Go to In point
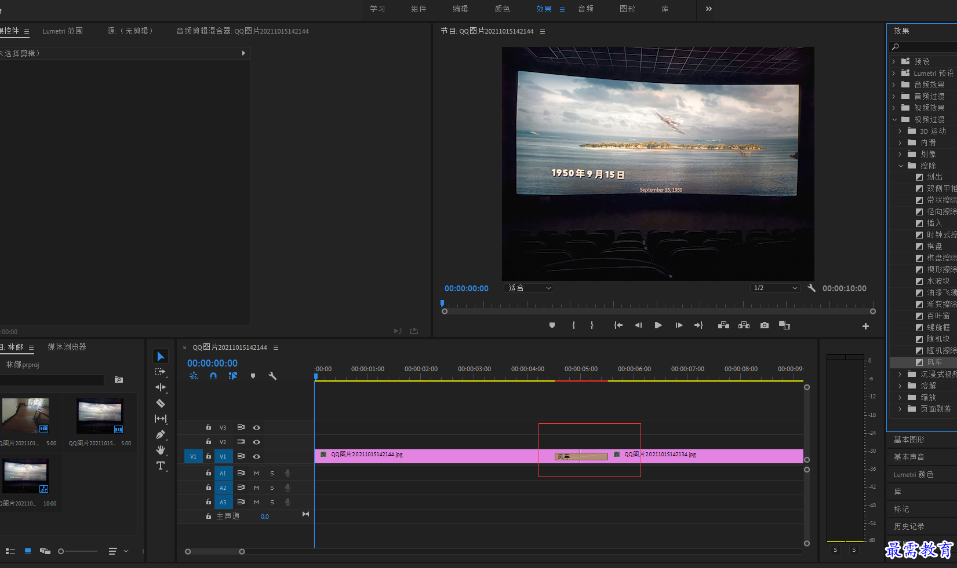The width and height of the screenshot is (957, 568). tap(618, 325)
